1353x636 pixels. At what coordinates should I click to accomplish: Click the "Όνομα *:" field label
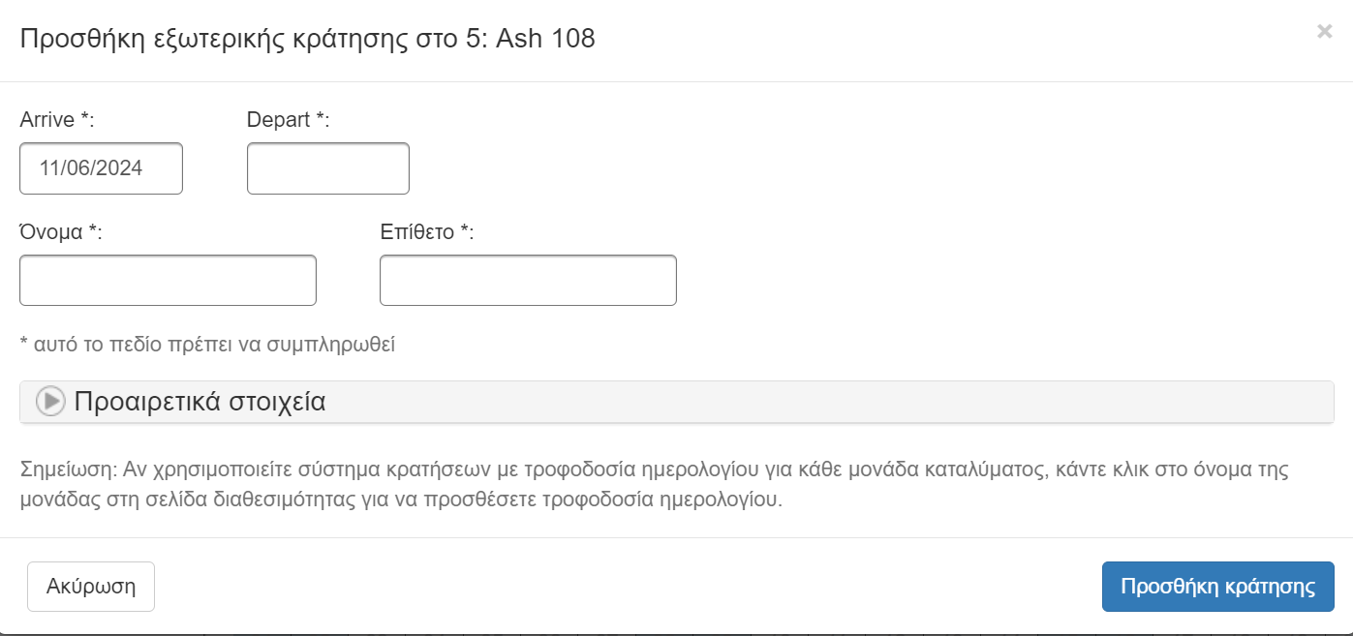point(61,232)
